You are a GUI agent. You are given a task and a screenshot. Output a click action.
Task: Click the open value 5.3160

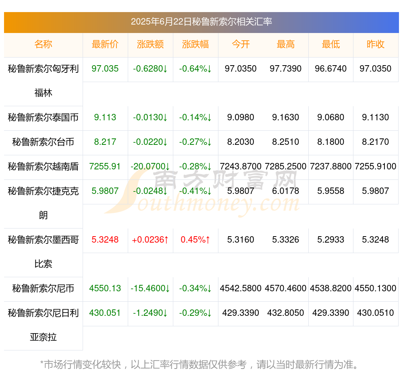coord(241,240)
